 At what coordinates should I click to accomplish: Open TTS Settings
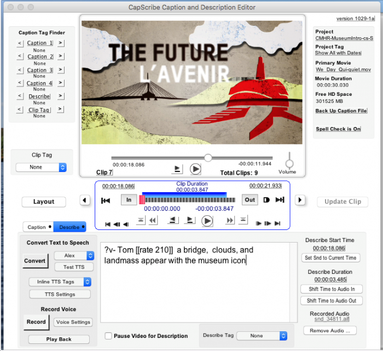(x=60, y=294)
